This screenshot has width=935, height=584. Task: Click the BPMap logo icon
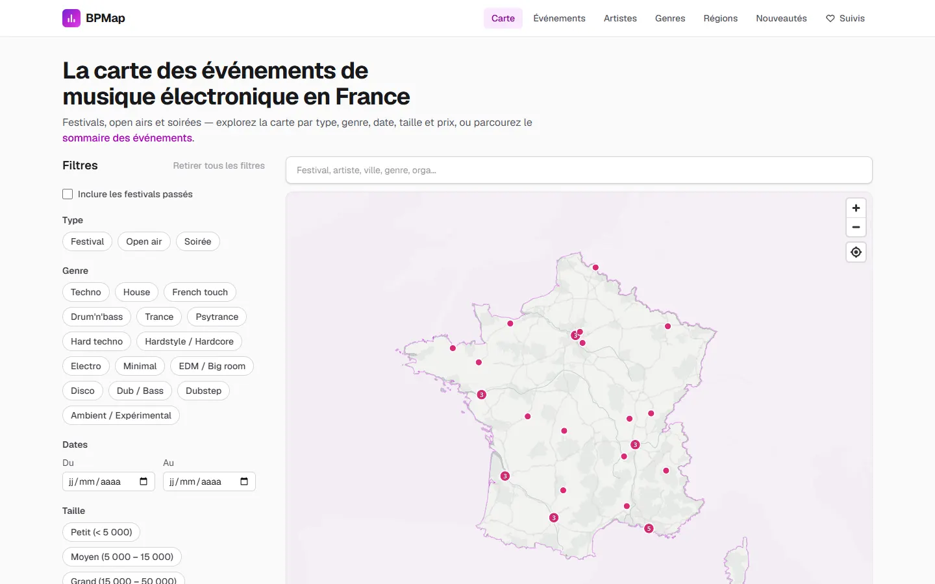(x=71, y=18)
